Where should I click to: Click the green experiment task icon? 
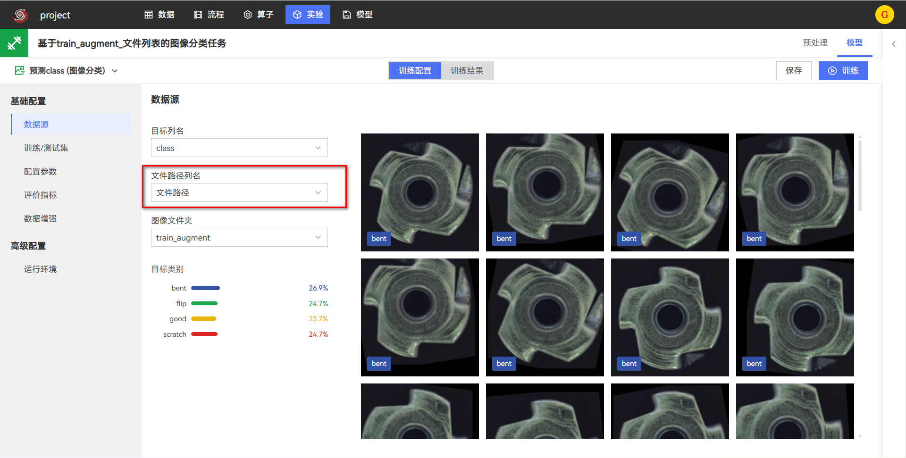click(14, 43)
